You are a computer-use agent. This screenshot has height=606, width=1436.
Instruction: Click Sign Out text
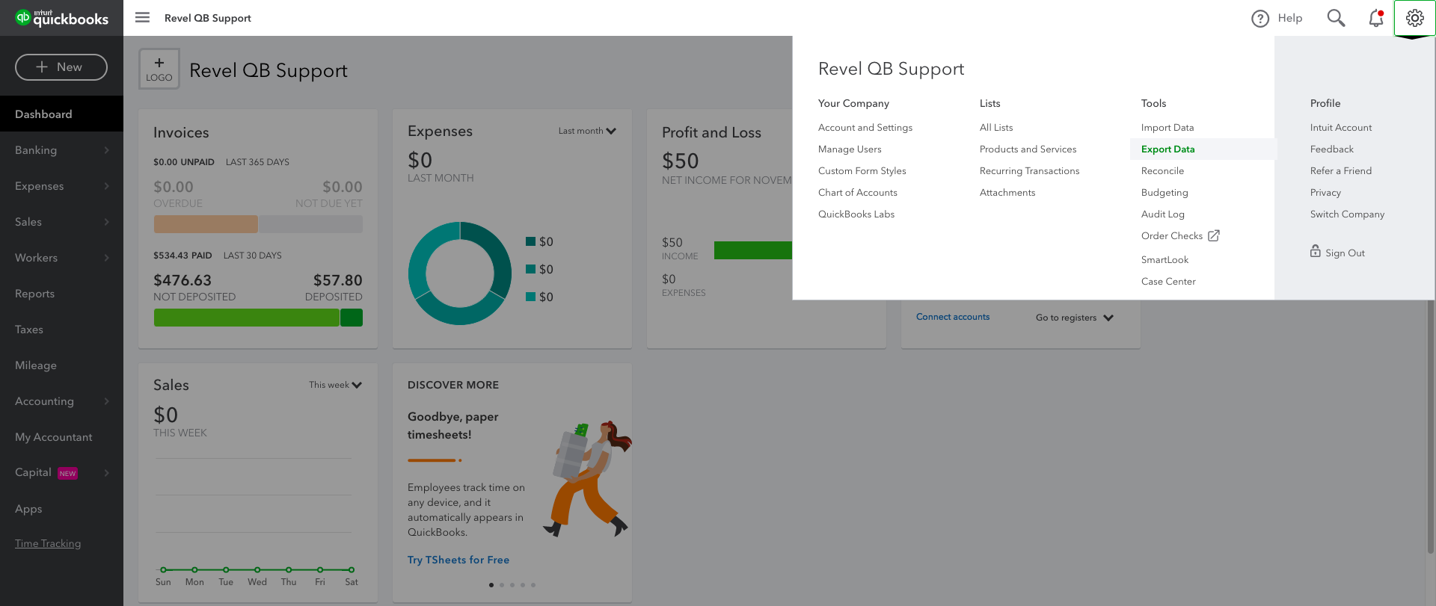1345,253
